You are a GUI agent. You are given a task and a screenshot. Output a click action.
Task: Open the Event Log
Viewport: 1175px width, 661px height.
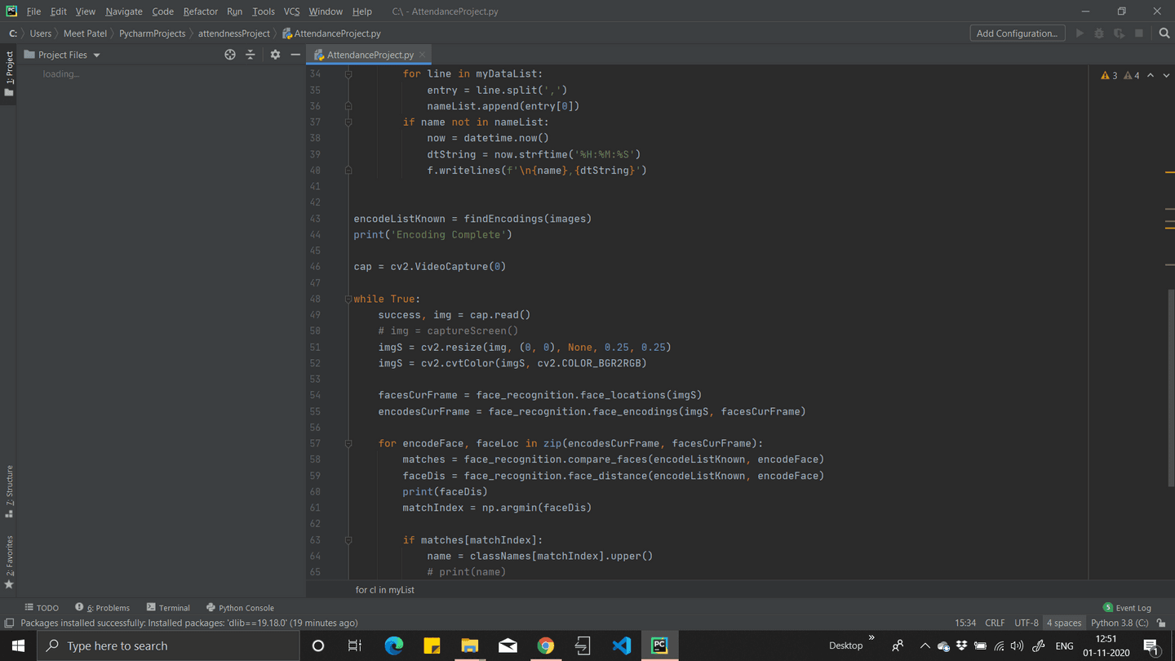[1127, 607]
